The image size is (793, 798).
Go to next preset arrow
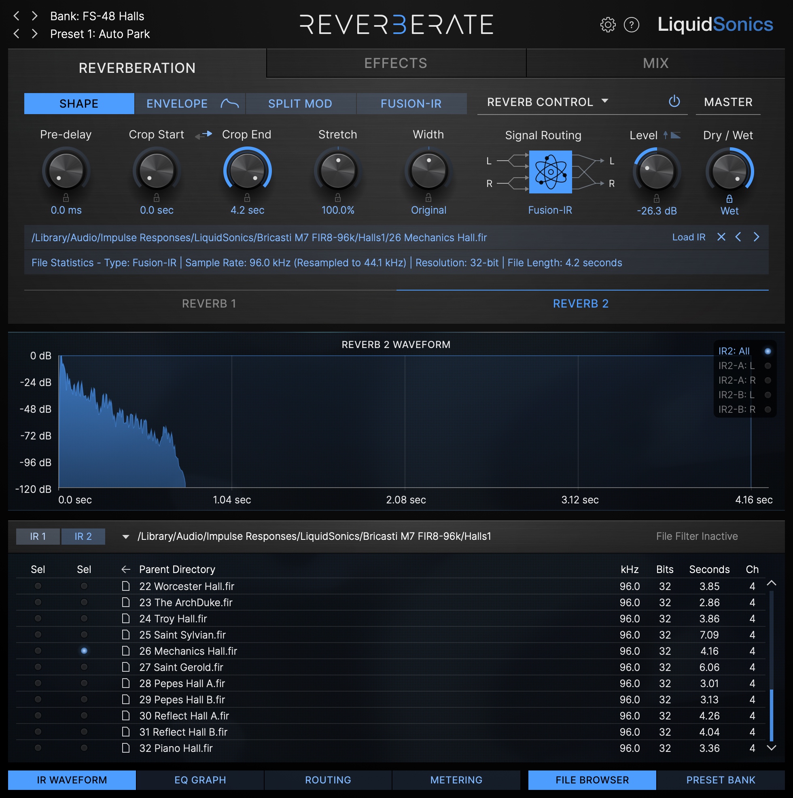coord(35,34)
